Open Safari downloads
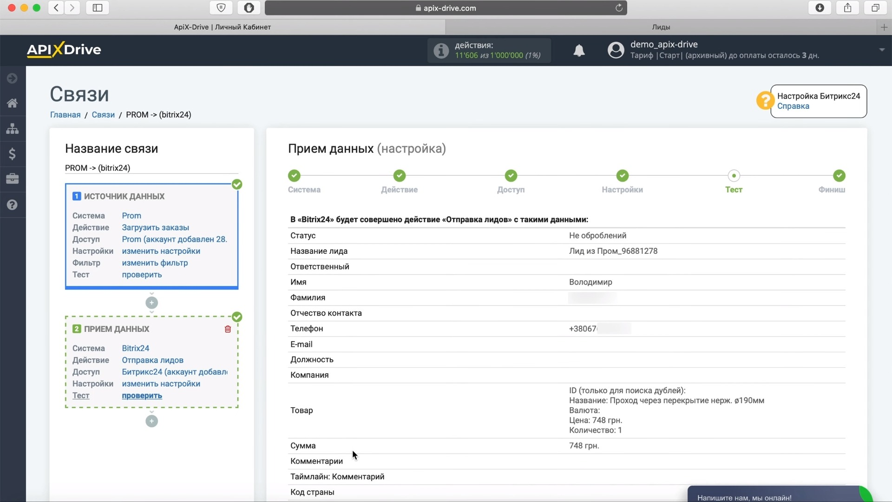This screenshot has width=892, height=502. (x=820, y=8)
